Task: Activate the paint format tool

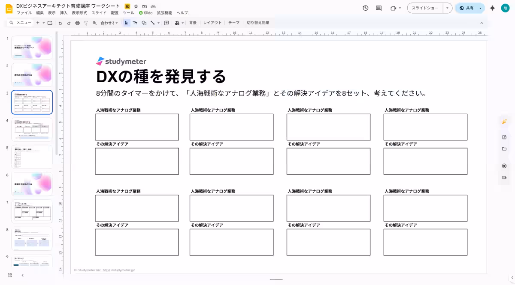Action: [x=86, y=23]
